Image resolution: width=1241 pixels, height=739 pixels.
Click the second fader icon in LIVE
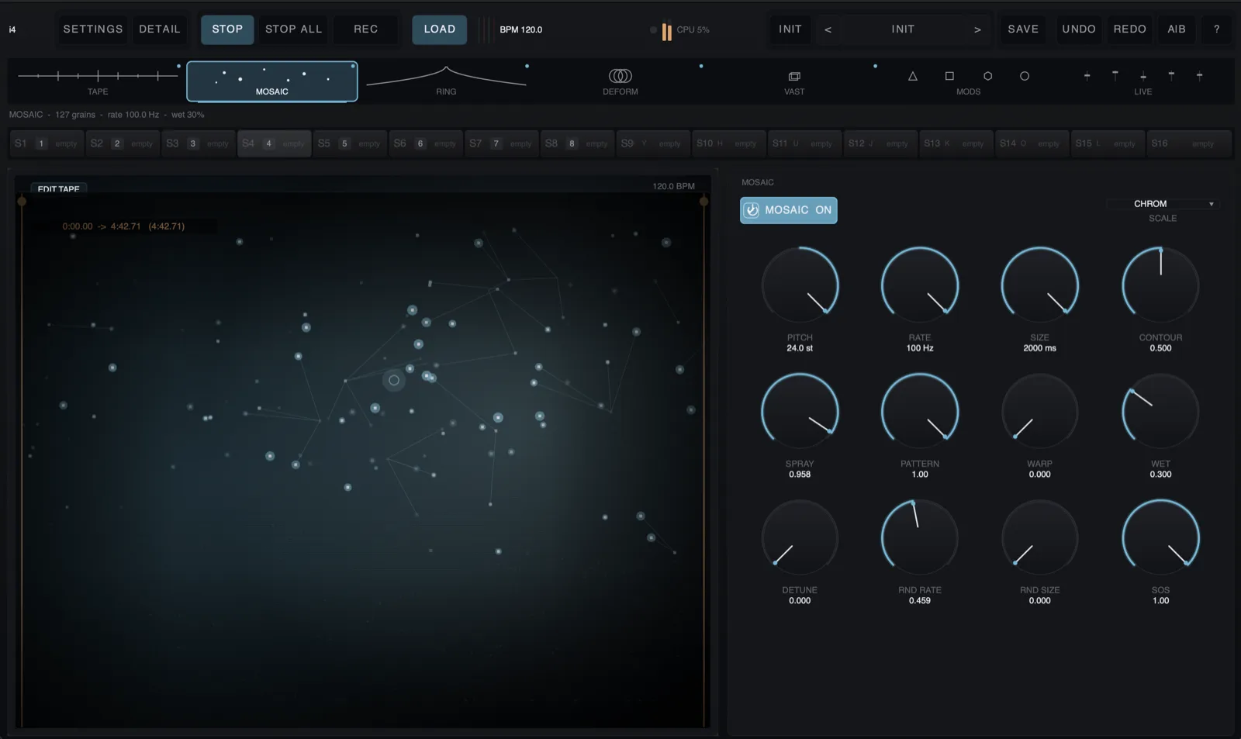point(1115,76)
